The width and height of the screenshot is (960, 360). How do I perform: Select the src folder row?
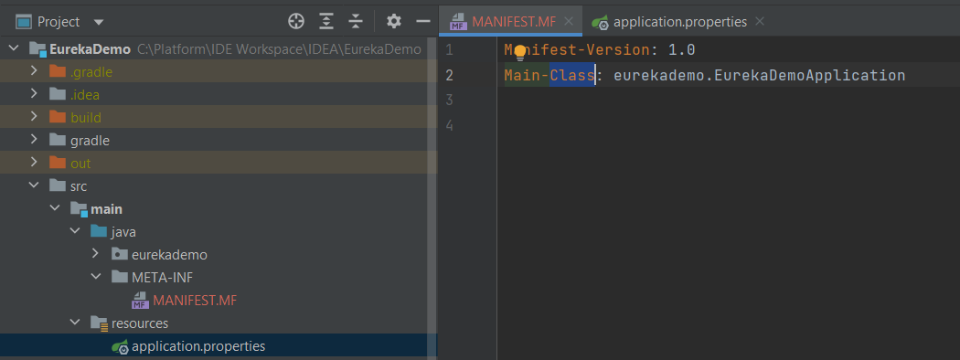[219, 185]
